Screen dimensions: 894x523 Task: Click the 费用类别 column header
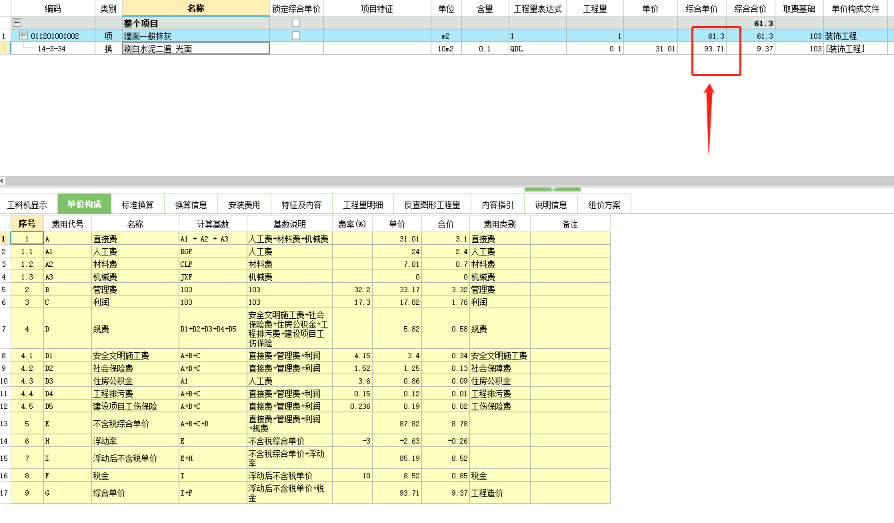coord(499,224)
